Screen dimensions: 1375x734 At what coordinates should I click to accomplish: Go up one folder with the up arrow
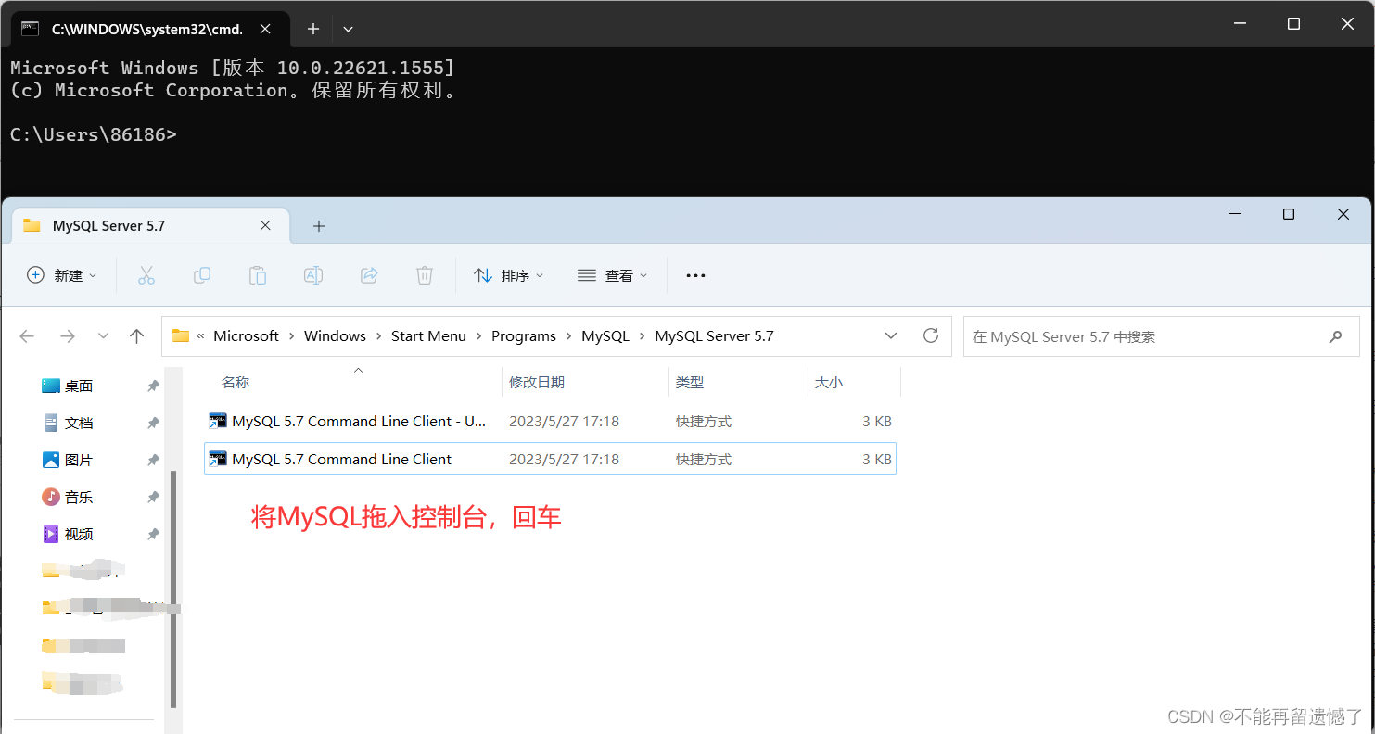point(137,336)
